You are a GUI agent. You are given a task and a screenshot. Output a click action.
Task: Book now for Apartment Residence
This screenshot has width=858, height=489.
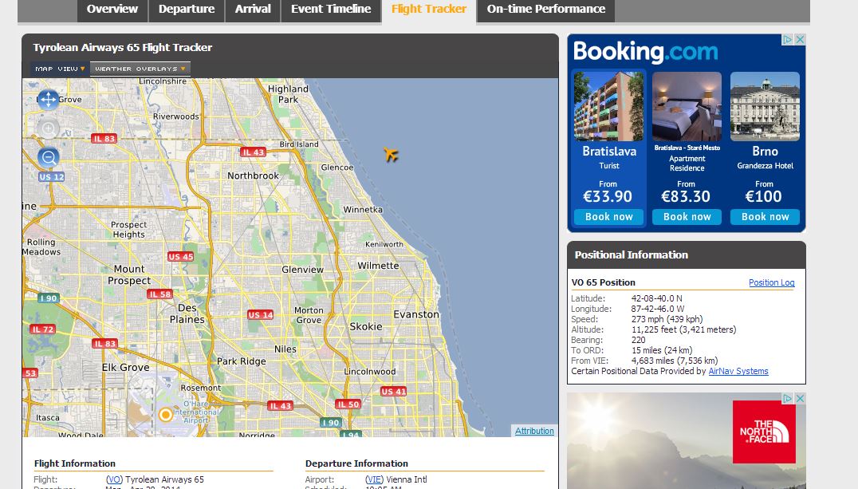click(x=687, y=217)
